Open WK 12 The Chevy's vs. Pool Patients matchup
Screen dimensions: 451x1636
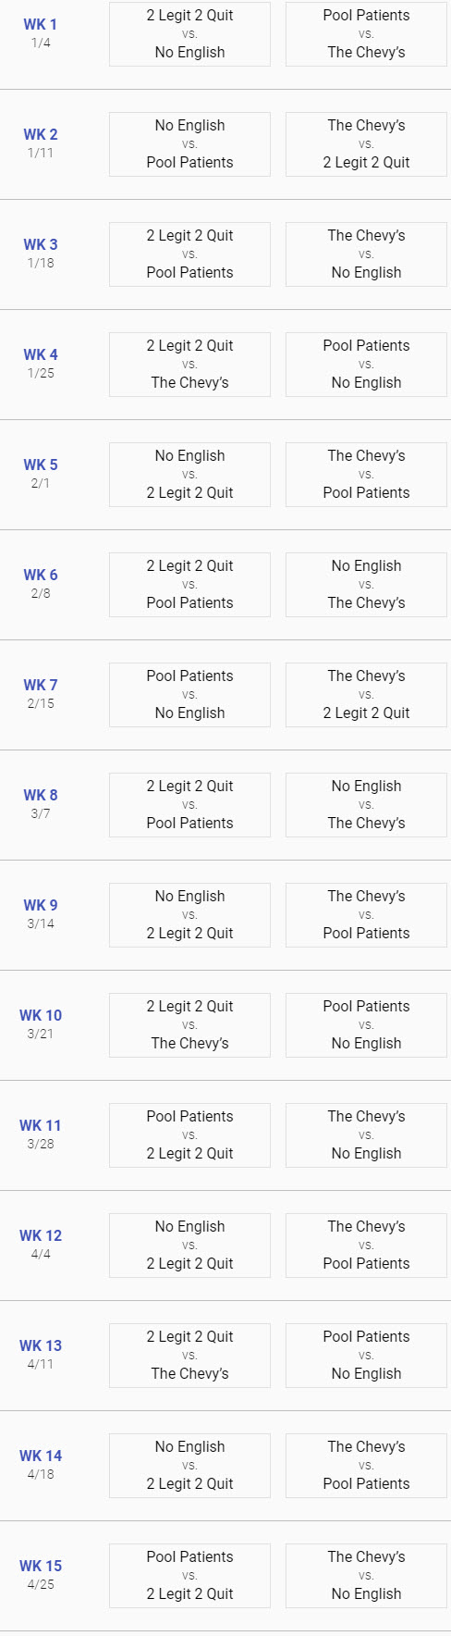(x=366, y=1246)
